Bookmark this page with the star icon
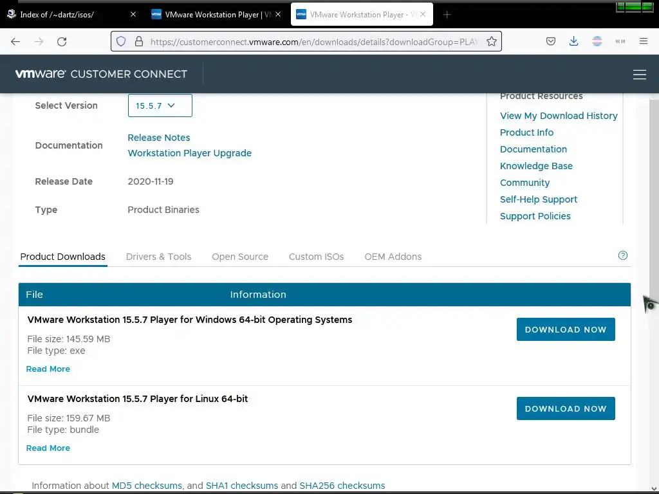Screen dimensions: 659x494 coord(491,41)
